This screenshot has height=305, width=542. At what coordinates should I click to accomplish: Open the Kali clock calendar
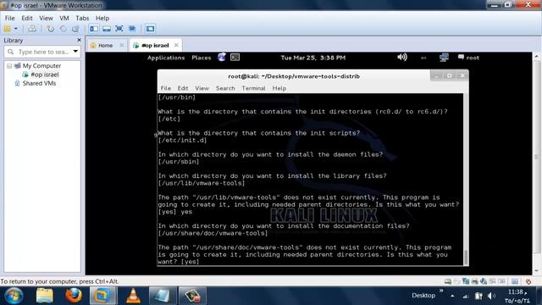(312, 58)
